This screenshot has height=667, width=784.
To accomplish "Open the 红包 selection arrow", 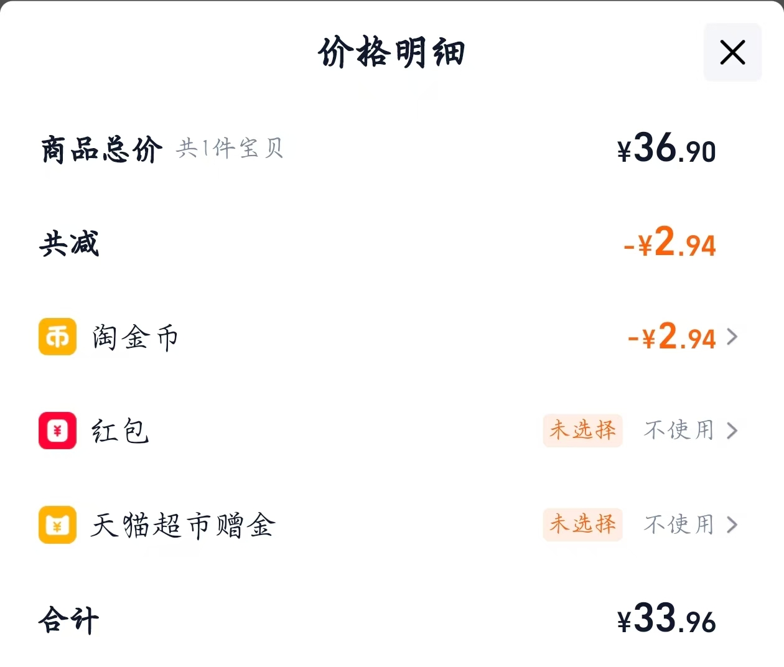I will 733,431.
